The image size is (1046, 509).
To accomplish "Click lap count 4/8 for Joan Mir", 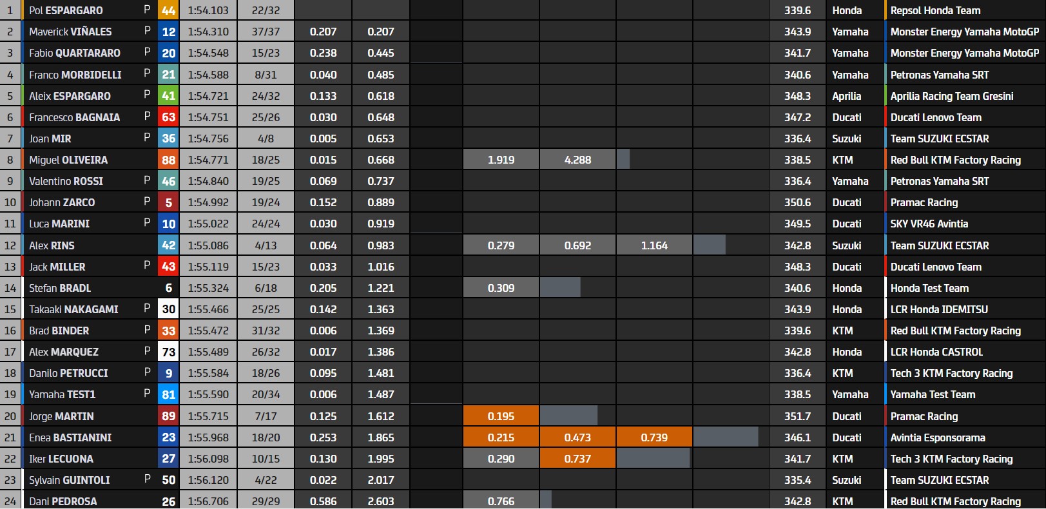I will (266, 139).
